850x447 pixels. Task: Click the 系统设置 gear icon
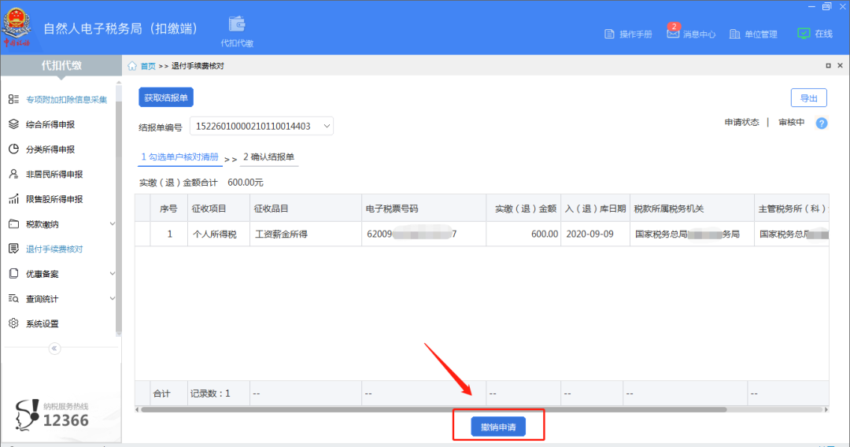click(x=13, y=323)
